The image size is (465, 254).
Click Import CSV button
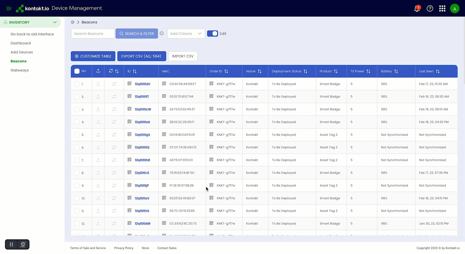pyautogui.click(x=183, y=56)
